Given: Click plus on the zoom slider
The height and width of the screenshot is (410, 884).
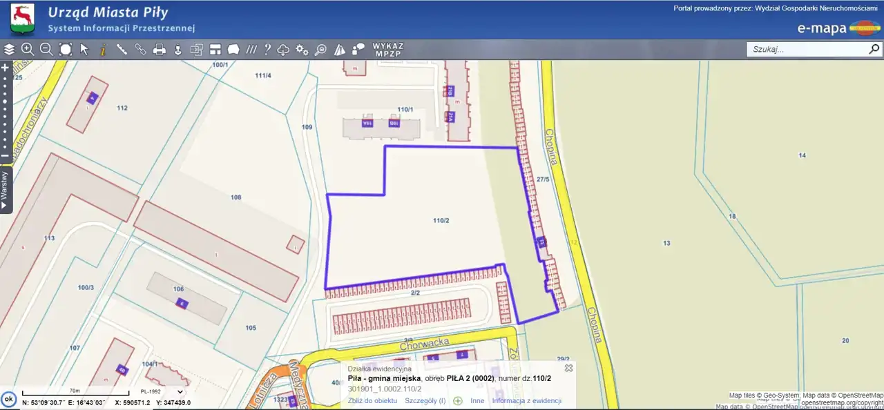Looking at the screenshot, I should pos(5,68).
